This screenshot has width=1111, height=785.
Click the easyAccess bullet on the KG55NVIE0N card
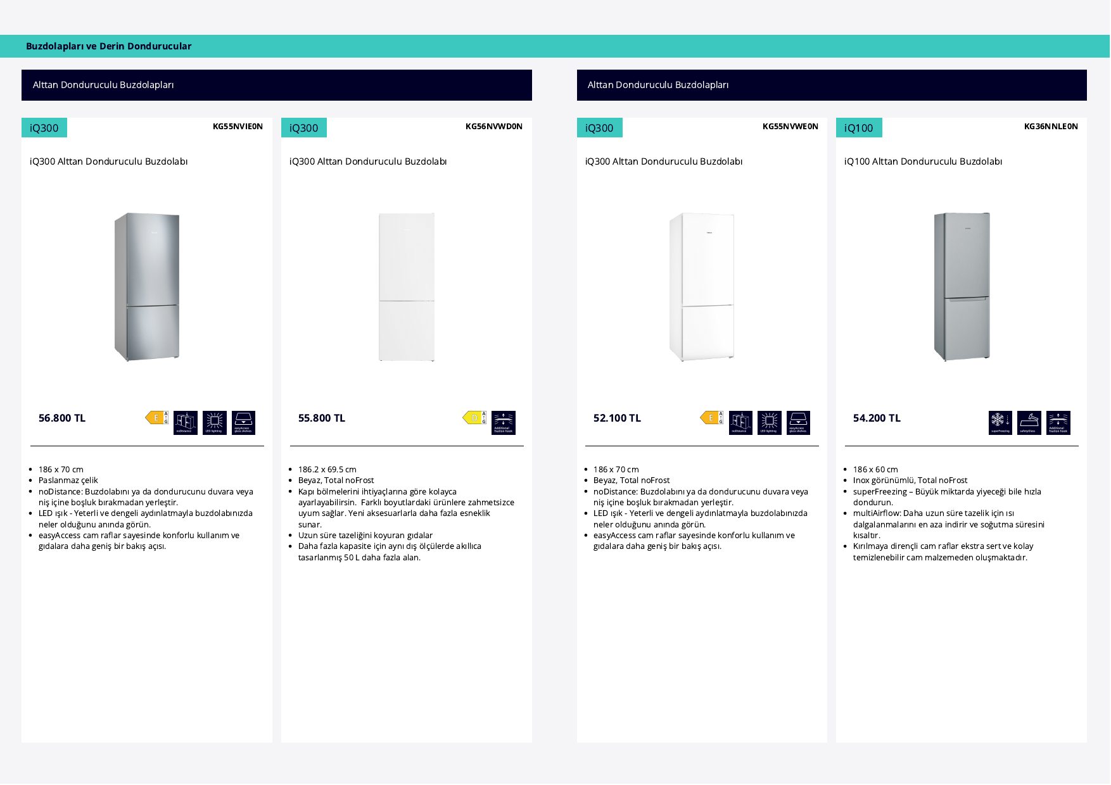click(139, 541)
